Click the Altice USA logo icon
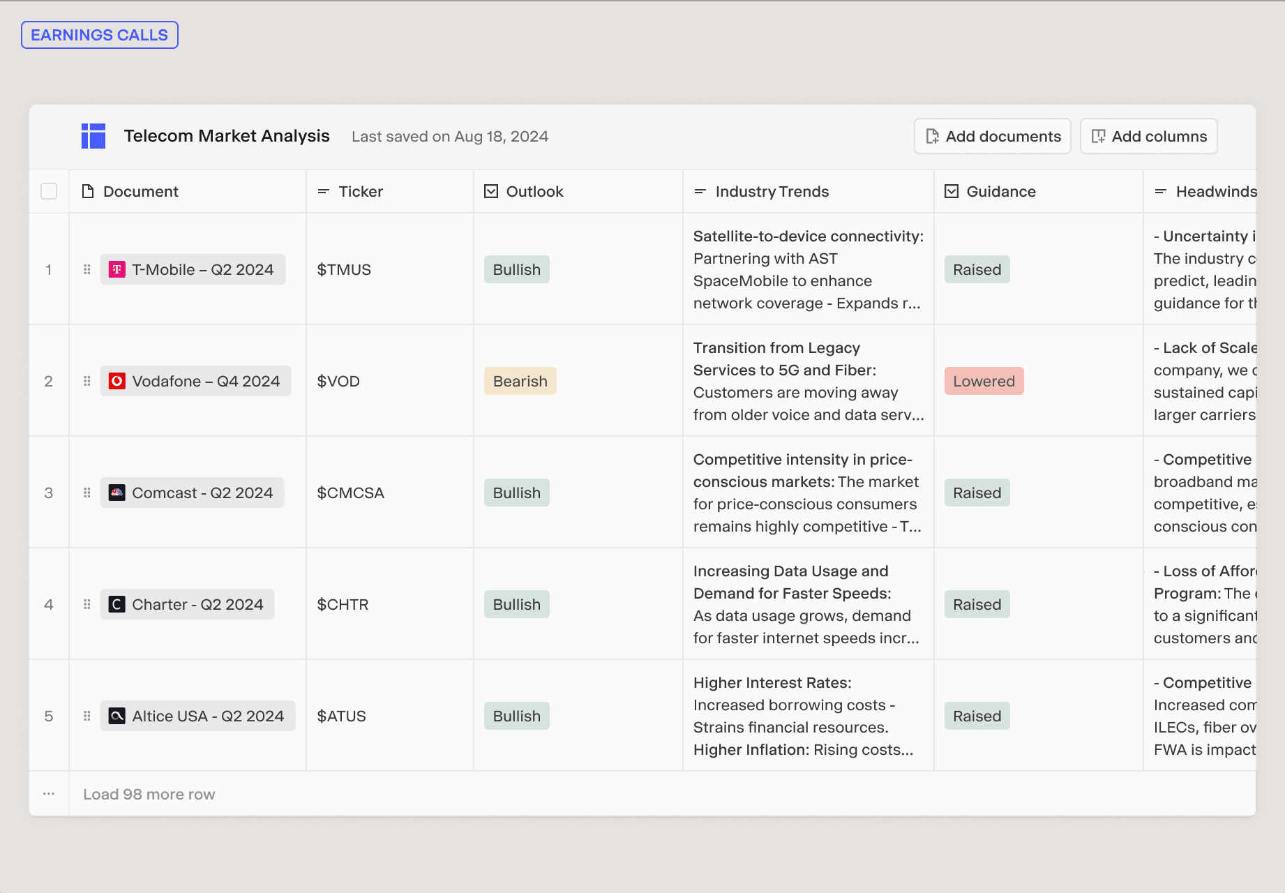Viewport: 1285px width, 893px height. [x=117, y=716]
